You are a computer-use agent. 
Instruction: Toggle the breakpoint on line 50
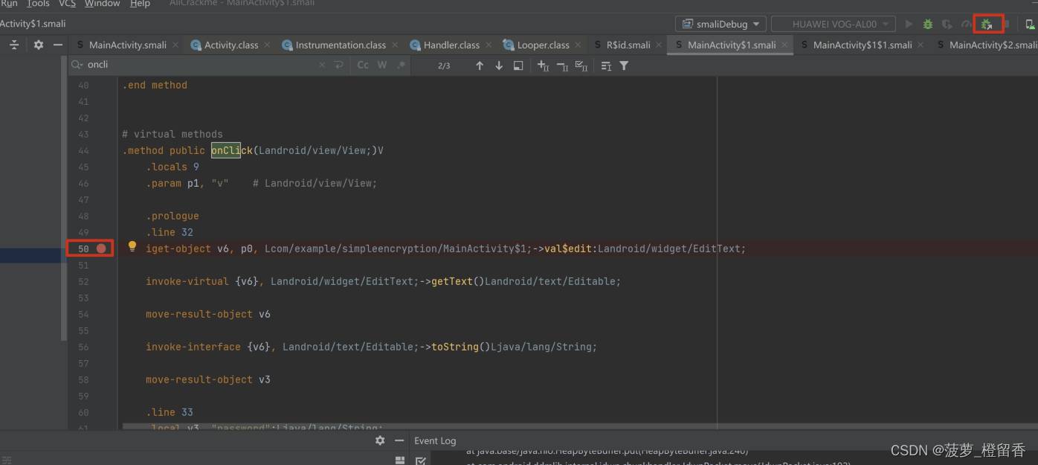pyautogui.click(x=101, y=248)
